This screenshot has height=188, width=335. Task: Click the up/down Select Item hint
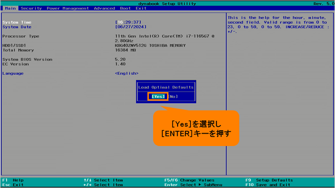coord(103,180)
